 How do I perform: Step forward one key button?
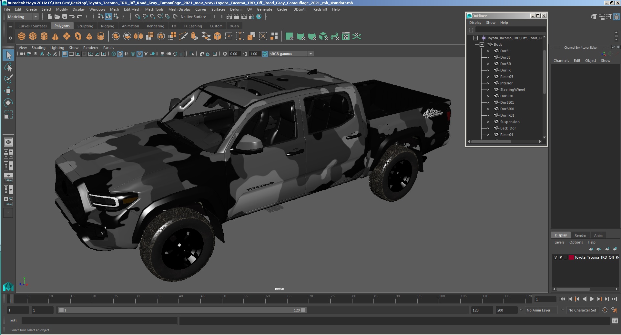[x=599, y=299]
